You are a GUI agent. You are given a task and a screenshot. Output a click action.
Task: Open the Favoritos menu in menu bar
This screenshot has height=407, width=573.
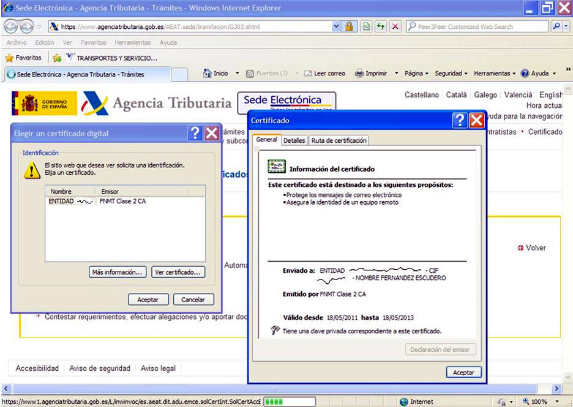(x=93, y=42)
